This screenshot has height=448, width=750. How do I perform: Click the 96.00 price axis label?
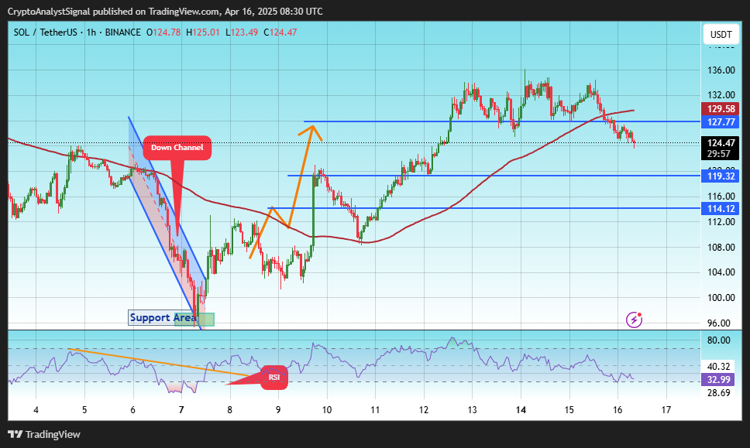point(718,323)
